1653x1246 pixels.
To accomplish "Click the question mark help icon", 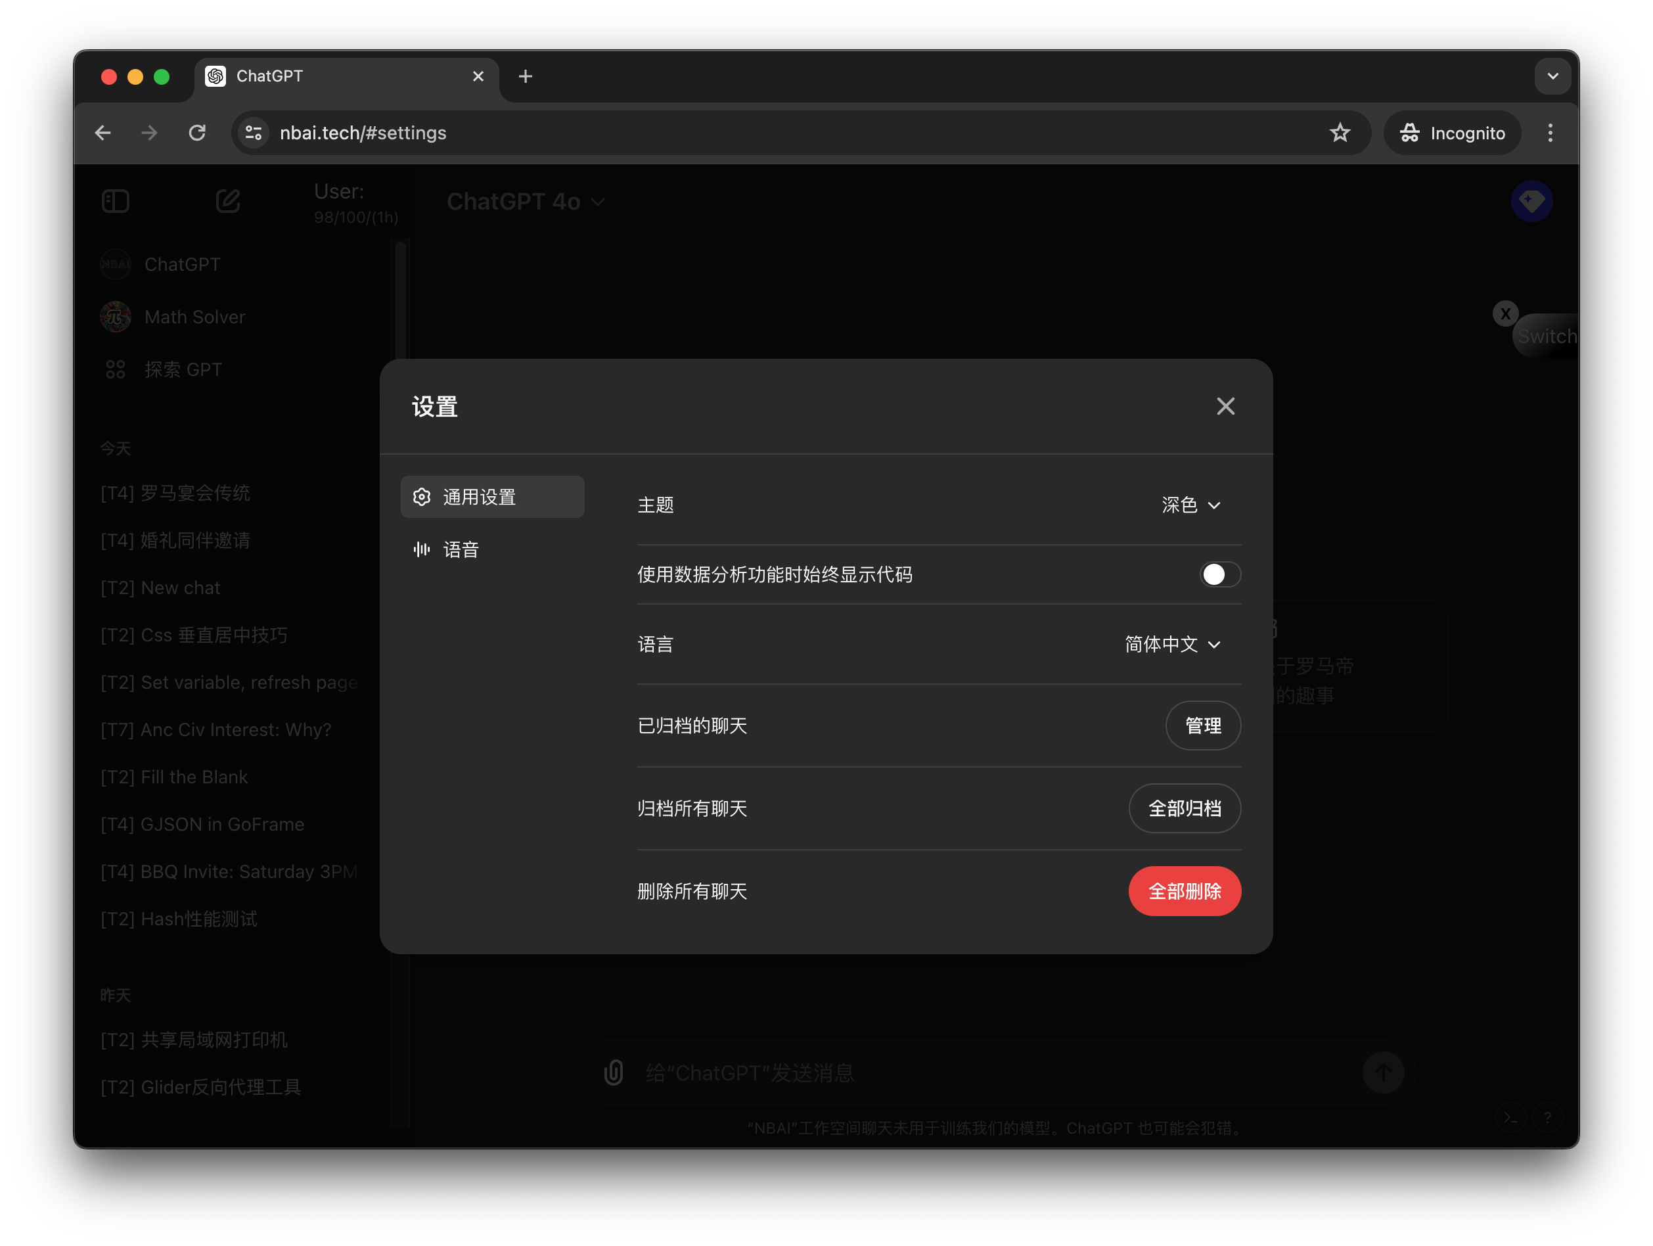I will coord(1547,1119).
